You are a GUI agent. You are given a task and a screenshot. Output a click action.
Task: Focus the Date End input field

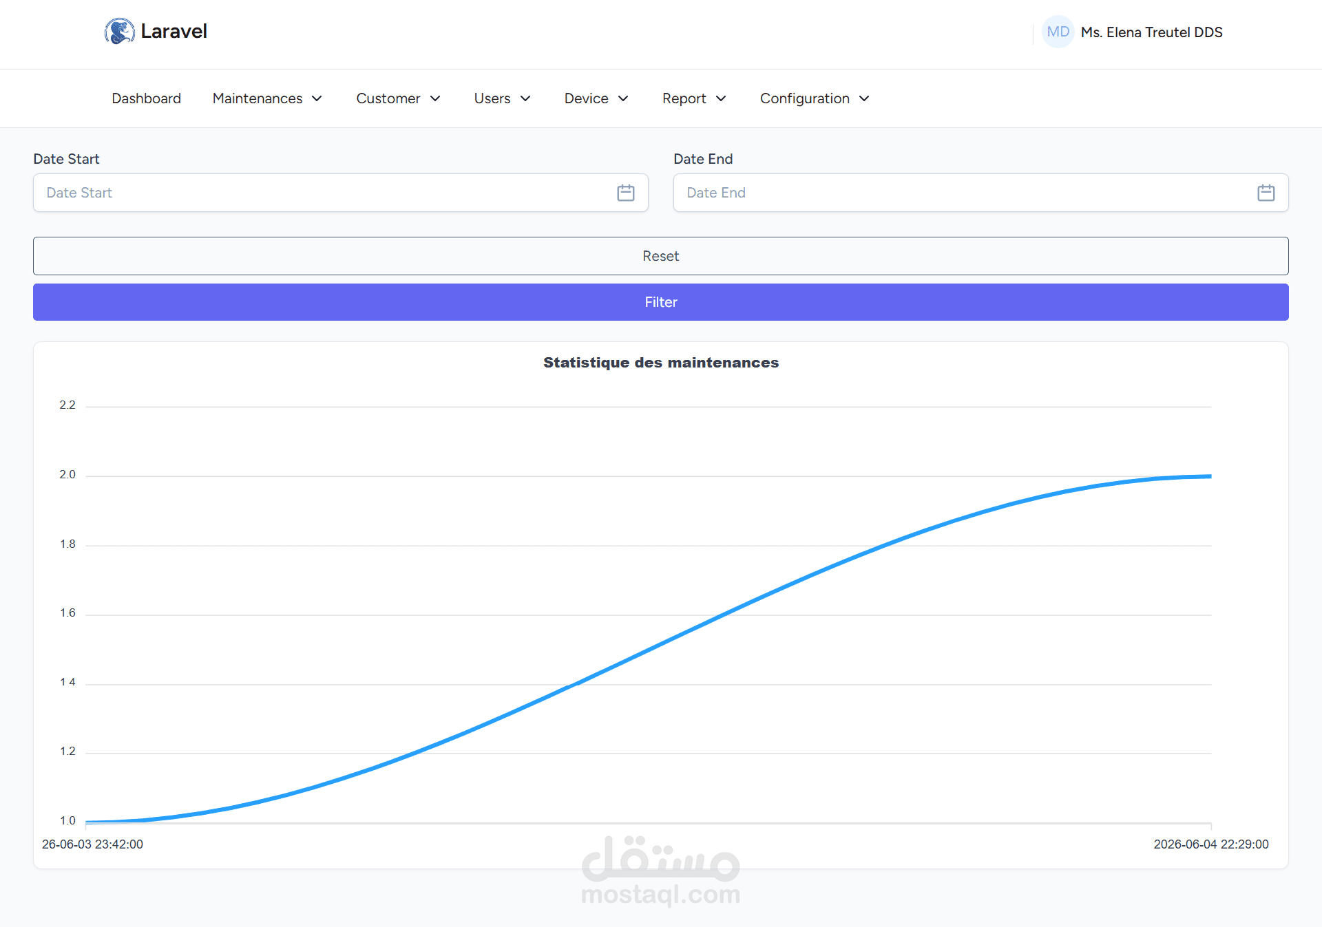981,193
